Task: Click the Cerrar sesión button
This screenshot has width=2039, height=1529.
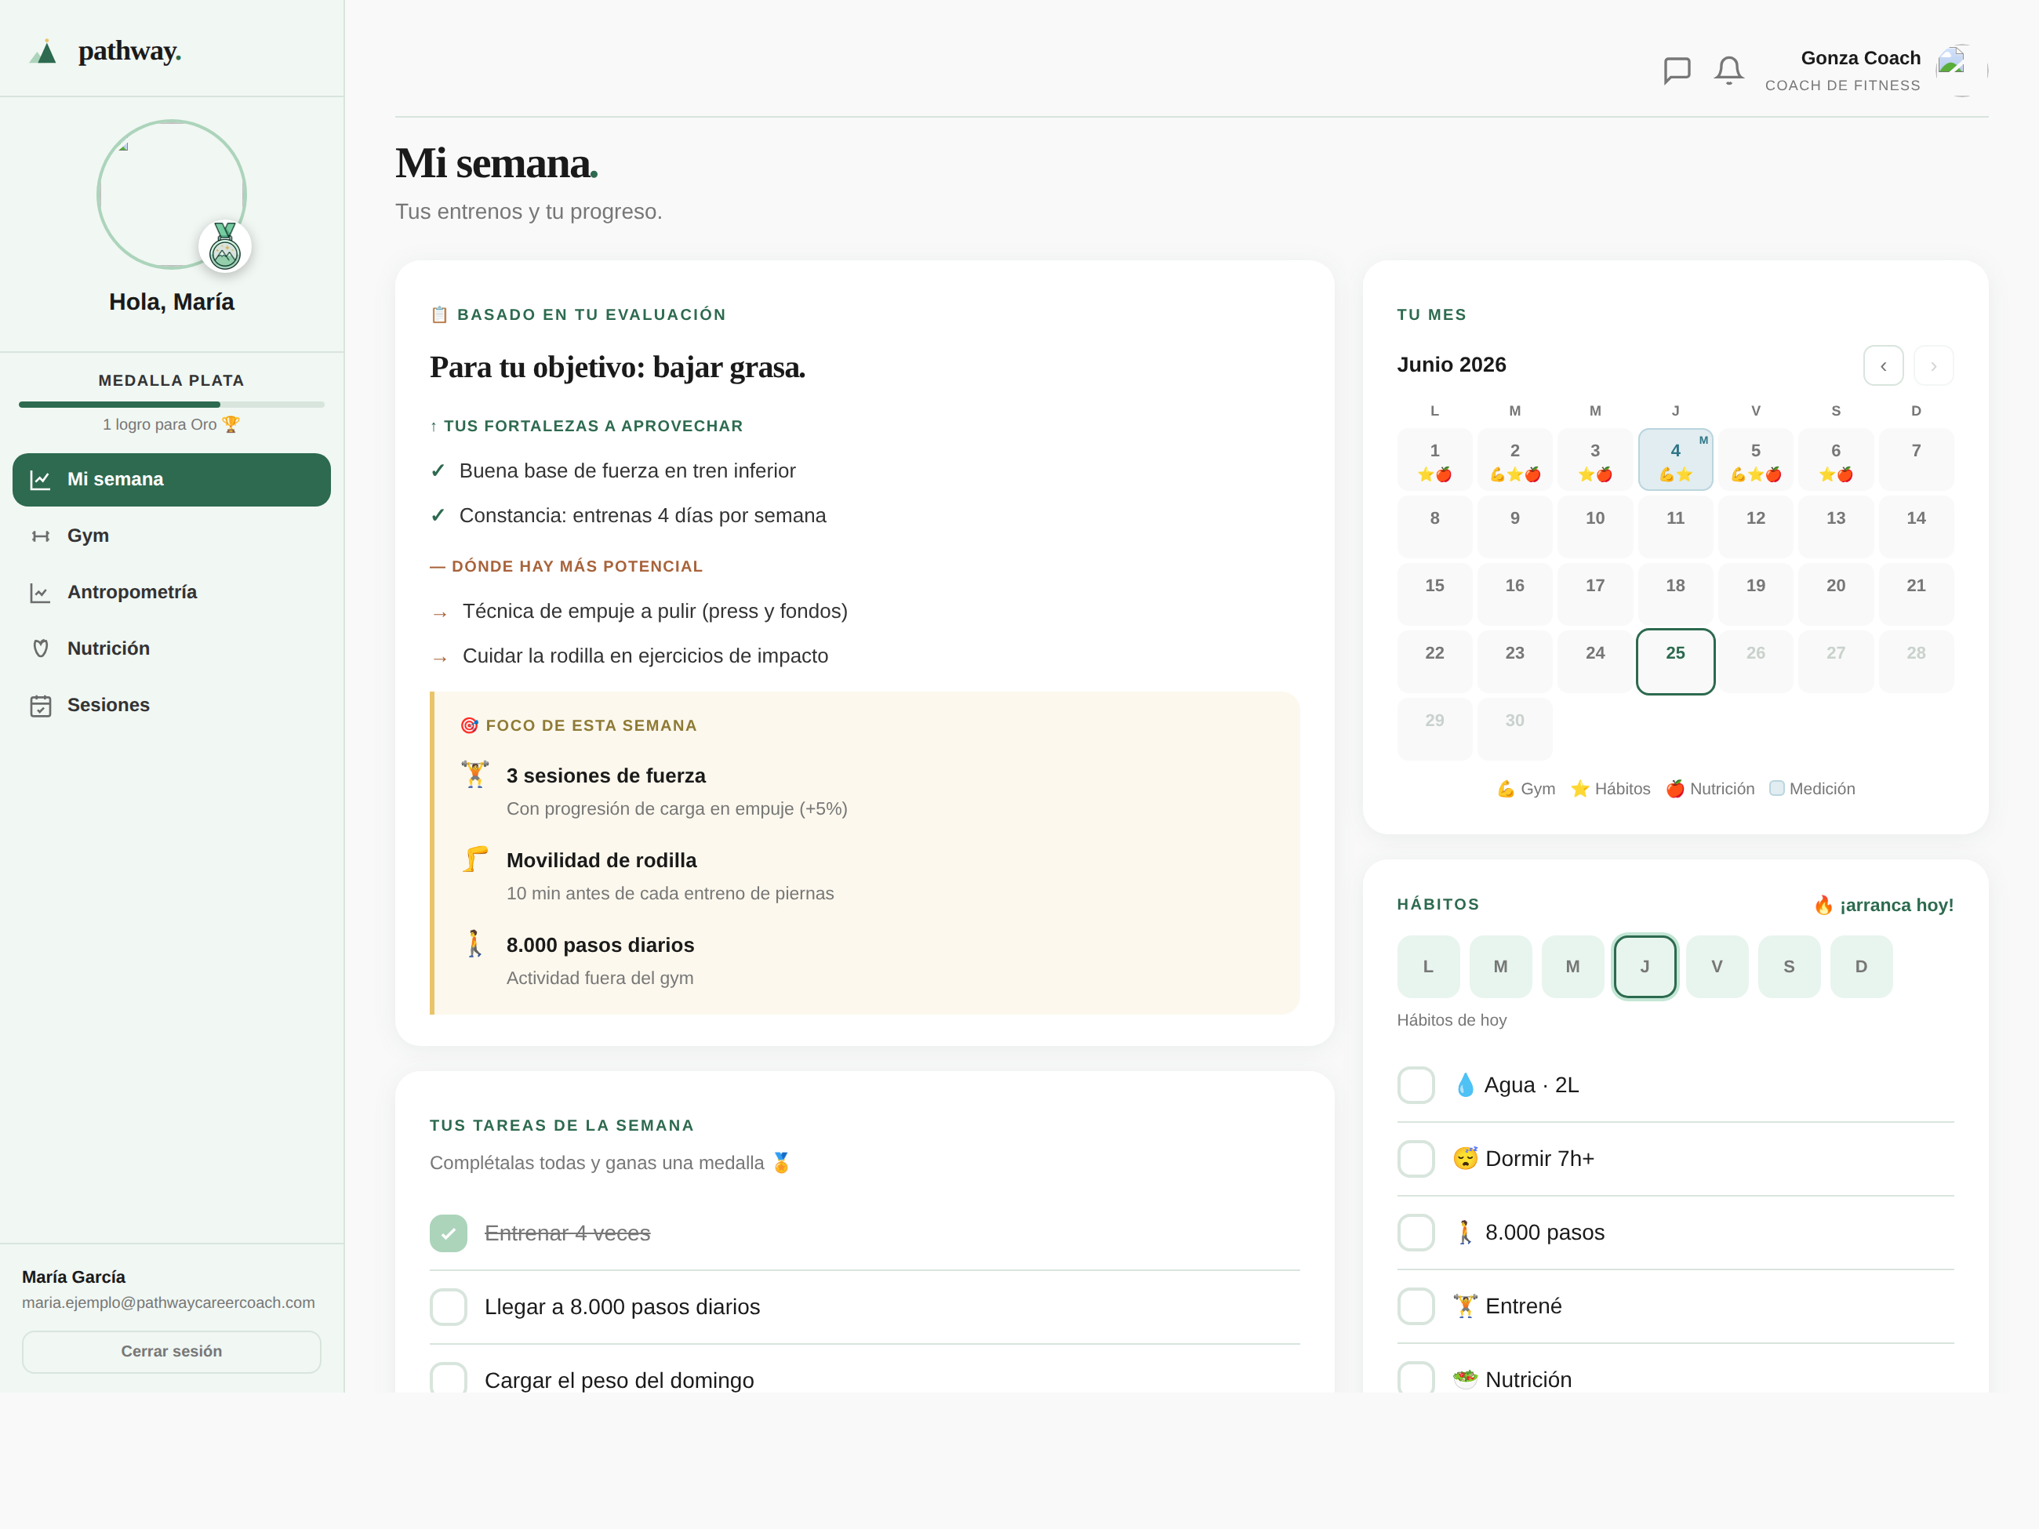Action: (172, 1351)
